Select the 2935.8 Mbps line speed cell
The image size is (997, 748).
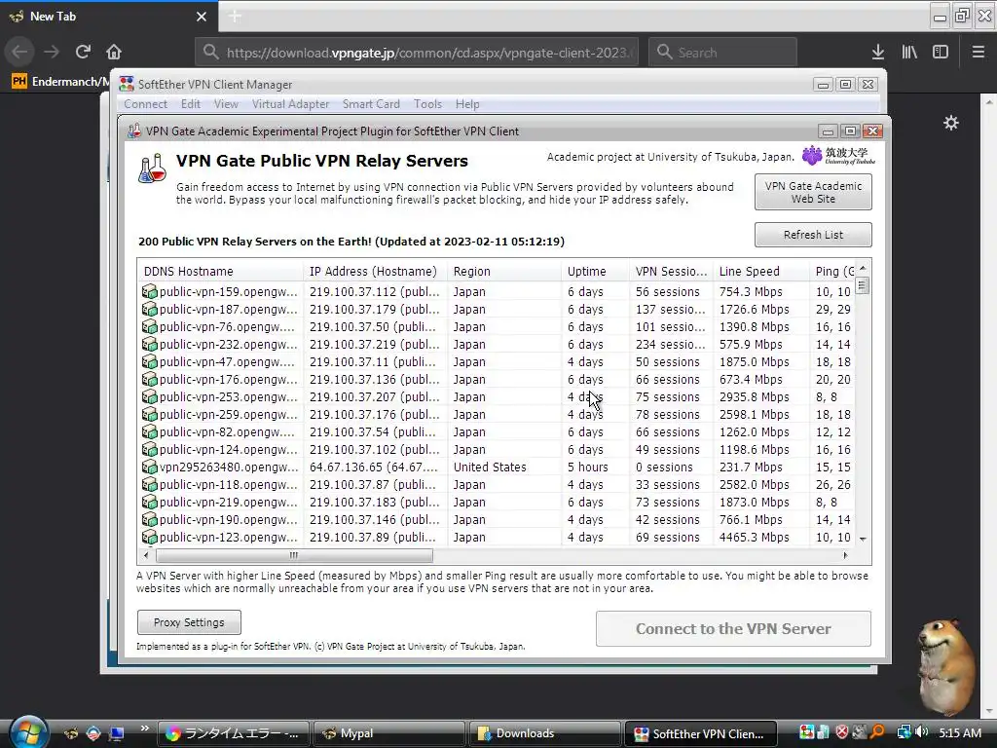tap(755, 397)
